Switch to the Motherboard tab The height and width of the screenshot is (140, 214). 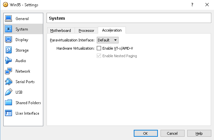pyautogui.click(x=60, y=31)
